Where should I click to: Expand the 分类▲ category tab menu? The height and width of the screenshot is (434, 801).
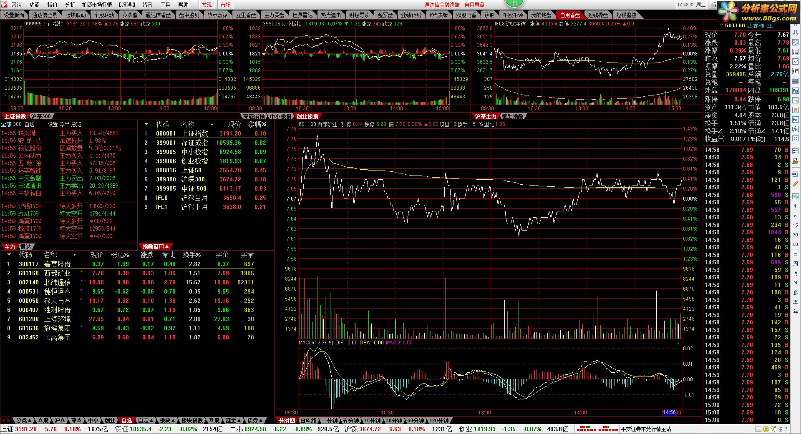[24, 420]
